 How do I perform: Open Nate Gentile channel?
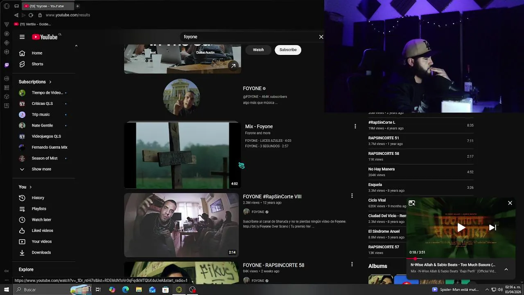click(x=44, y=125)
